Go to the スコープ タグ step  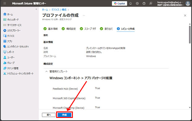point(88,29)
